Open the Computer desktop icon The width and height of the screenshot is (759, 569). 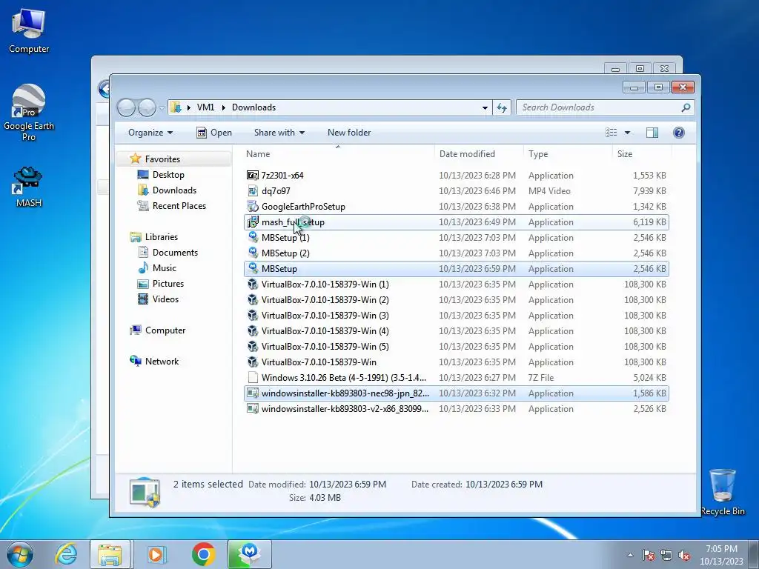coord(29,30)
